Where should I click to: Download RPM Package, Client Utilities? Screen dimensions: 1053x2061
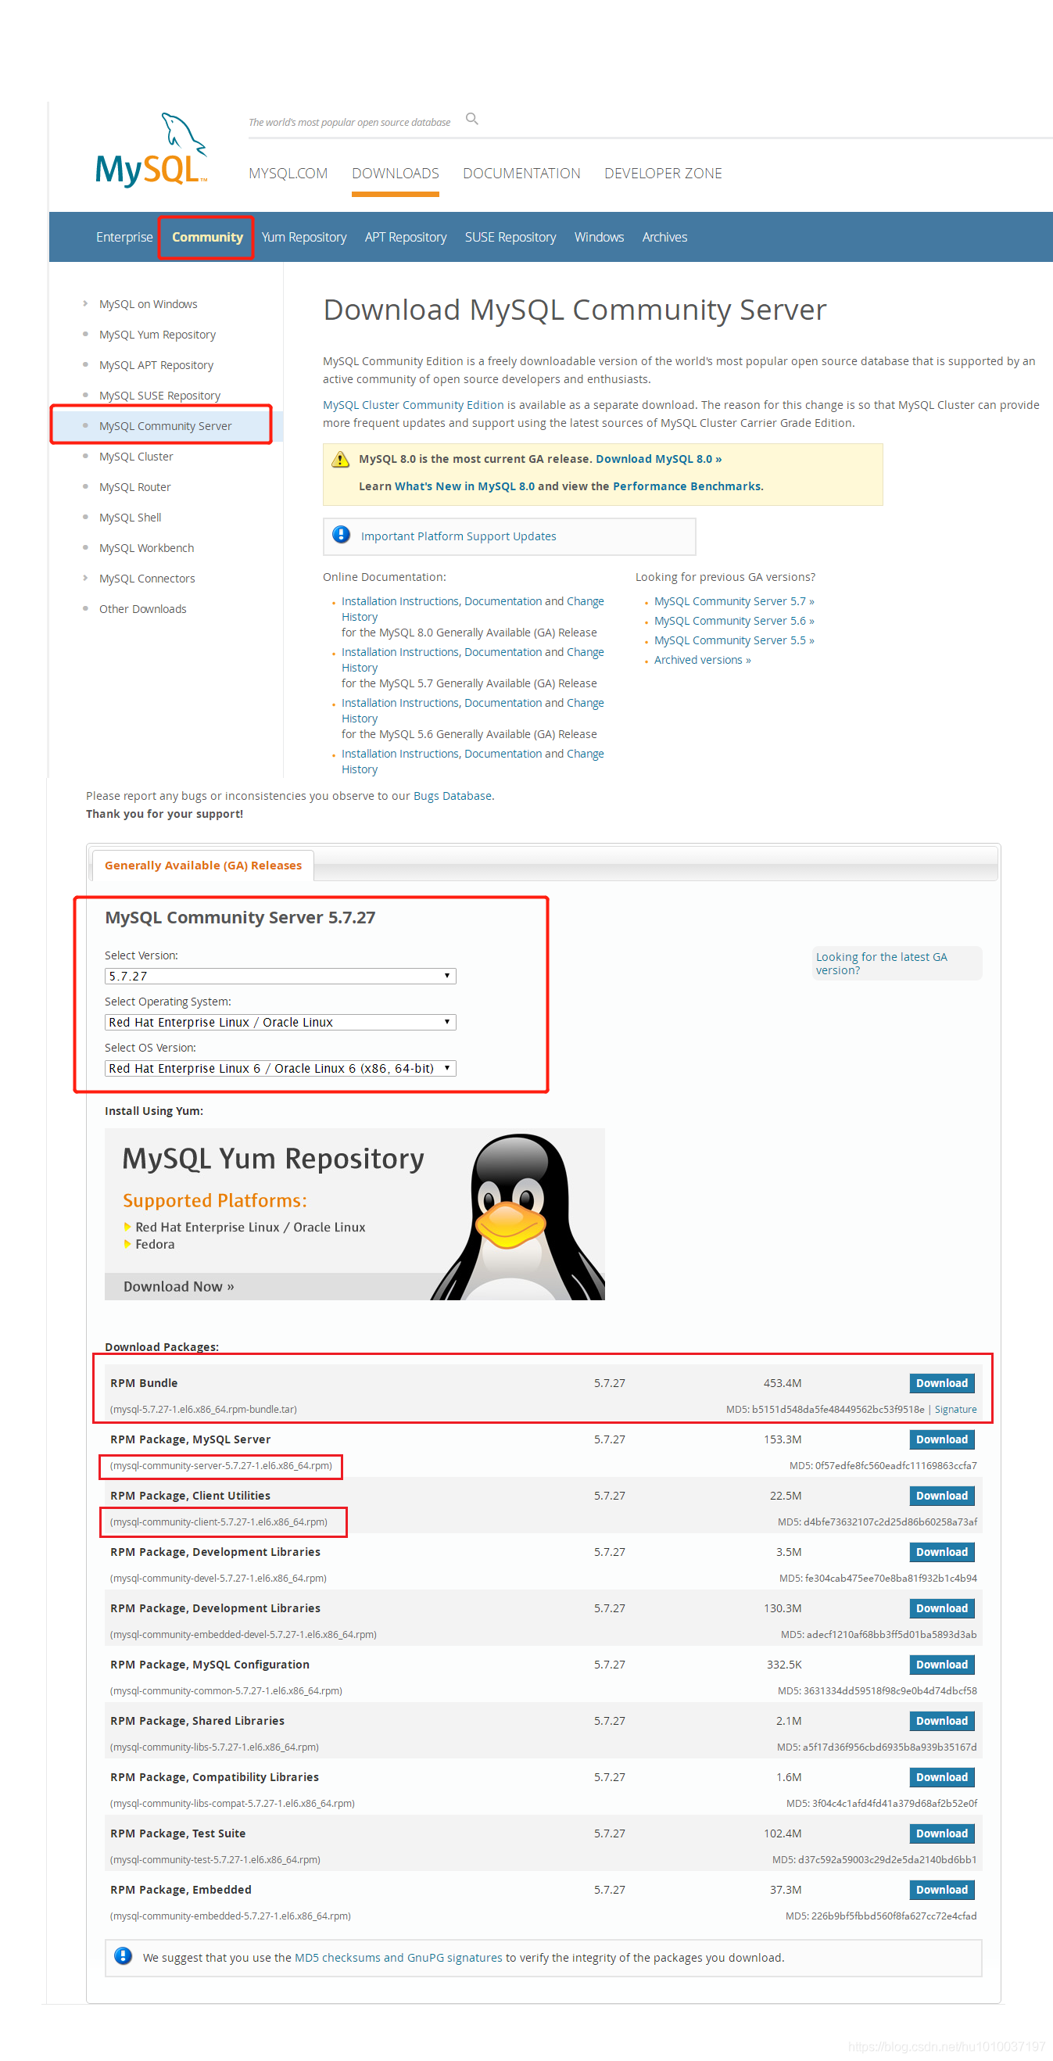coord(942,1496)
